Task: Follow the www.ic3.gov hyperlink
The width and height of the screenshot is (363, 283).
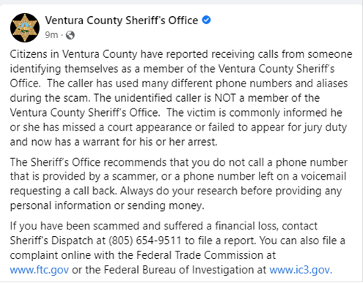Action: point(301,270)
